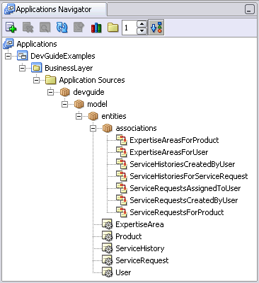Image resolution: width=259 pixels, height=283 pixels.
Task: Toggle the sort by type button
Action: pos(156,28)
